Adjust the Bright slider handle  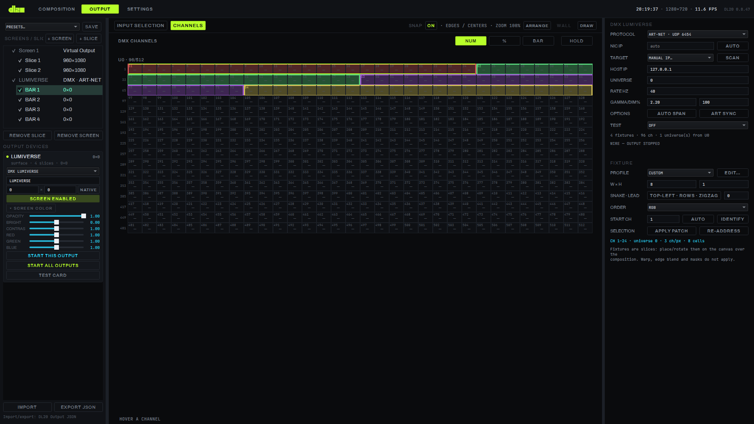pyautogui.click(x=57, y=223)
